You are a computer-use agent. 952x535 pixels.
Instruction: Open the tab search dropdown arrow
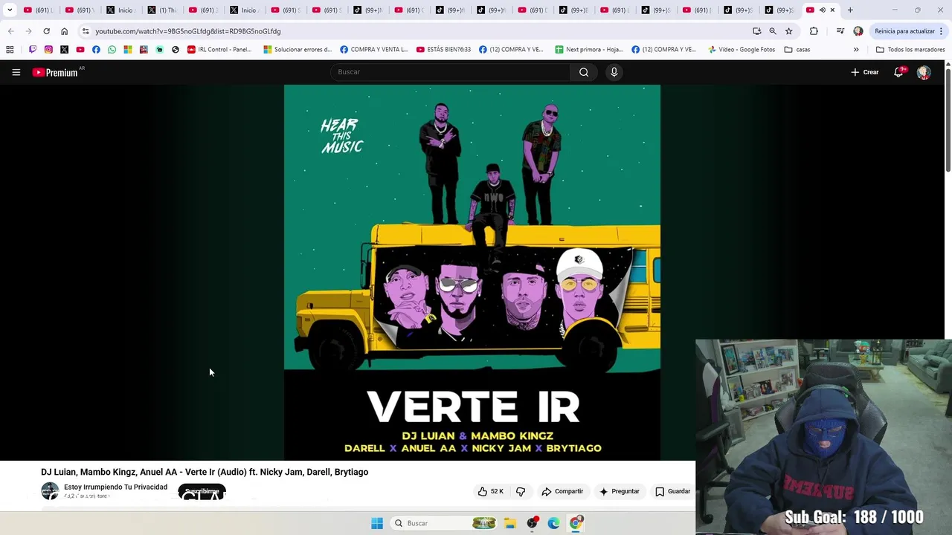(x=10, y=10)
